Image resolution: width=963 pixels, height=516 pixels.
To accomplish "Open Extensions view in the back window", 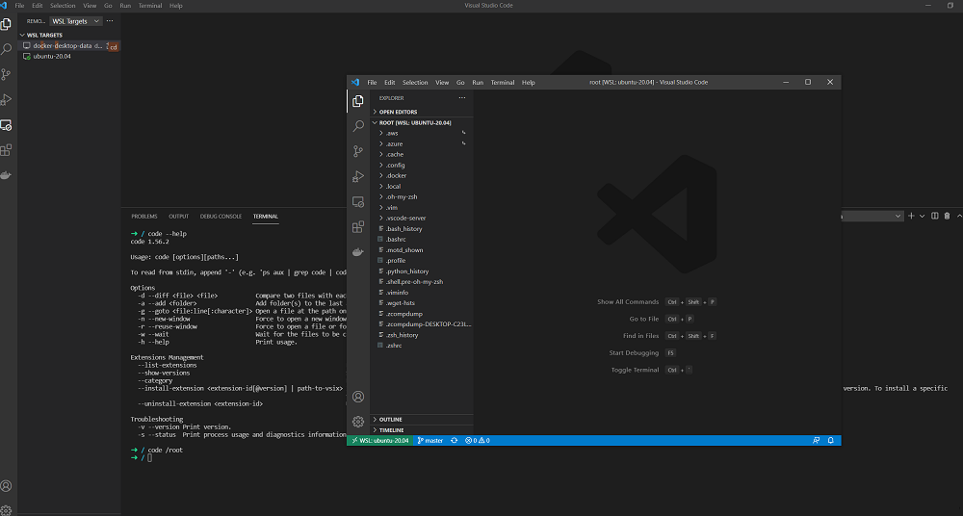I will [6, 150].
